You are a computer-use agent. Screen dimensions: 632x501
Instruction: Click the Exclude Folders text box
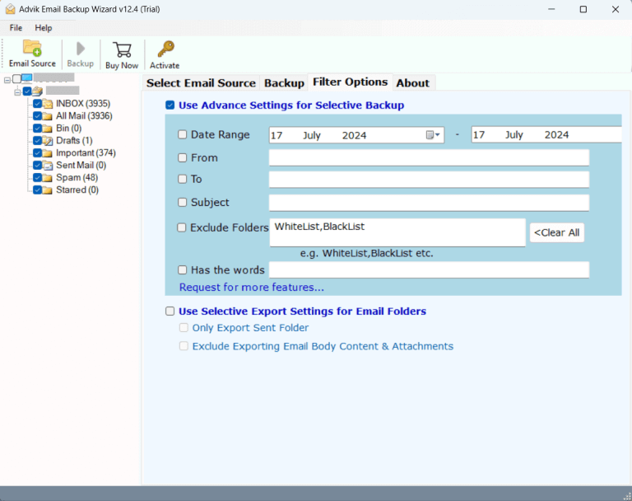(397, 232)
